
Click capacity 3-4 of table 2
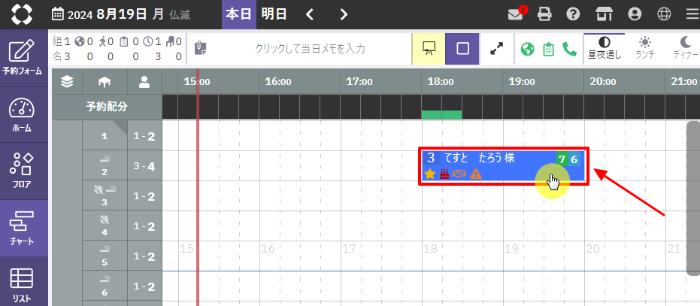coord(144,166)
